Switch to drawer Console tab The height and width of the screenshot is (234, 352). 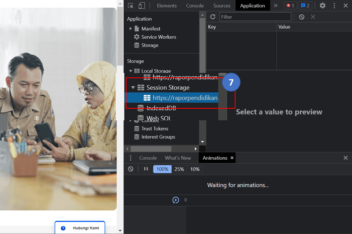148,158
